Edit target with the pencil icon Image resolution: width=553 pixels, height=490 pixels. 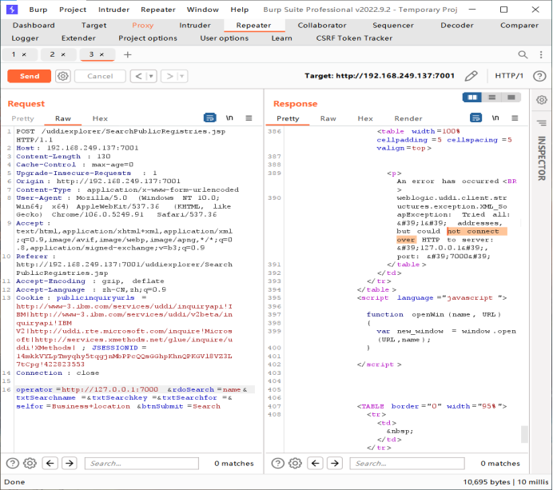point(471,76)
